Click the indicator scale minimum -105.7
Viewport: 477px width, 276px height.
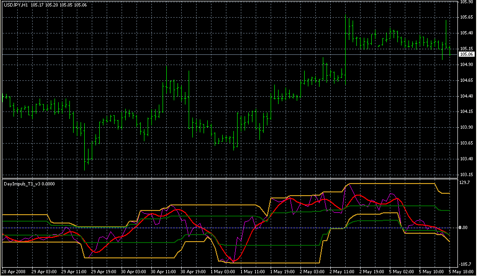click(465, 263)
